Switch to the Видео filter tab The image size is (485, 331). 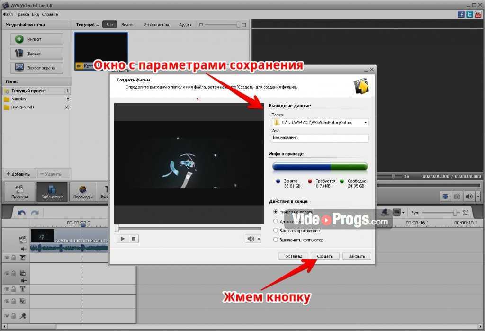pyautogui.click(x=127, y=25)
